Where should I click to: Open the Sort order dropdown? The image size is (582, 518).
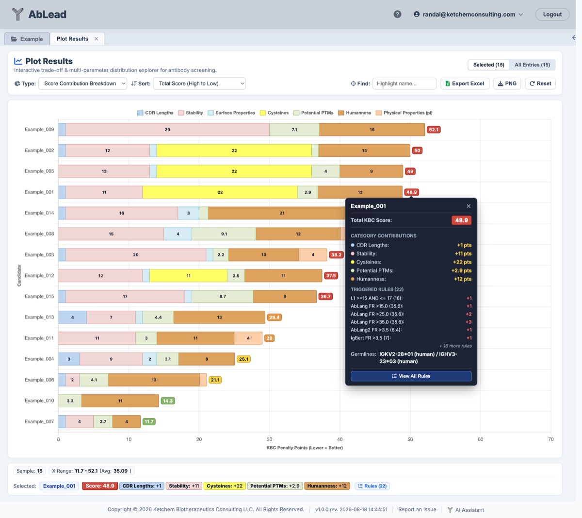click(x=199, y=84)
